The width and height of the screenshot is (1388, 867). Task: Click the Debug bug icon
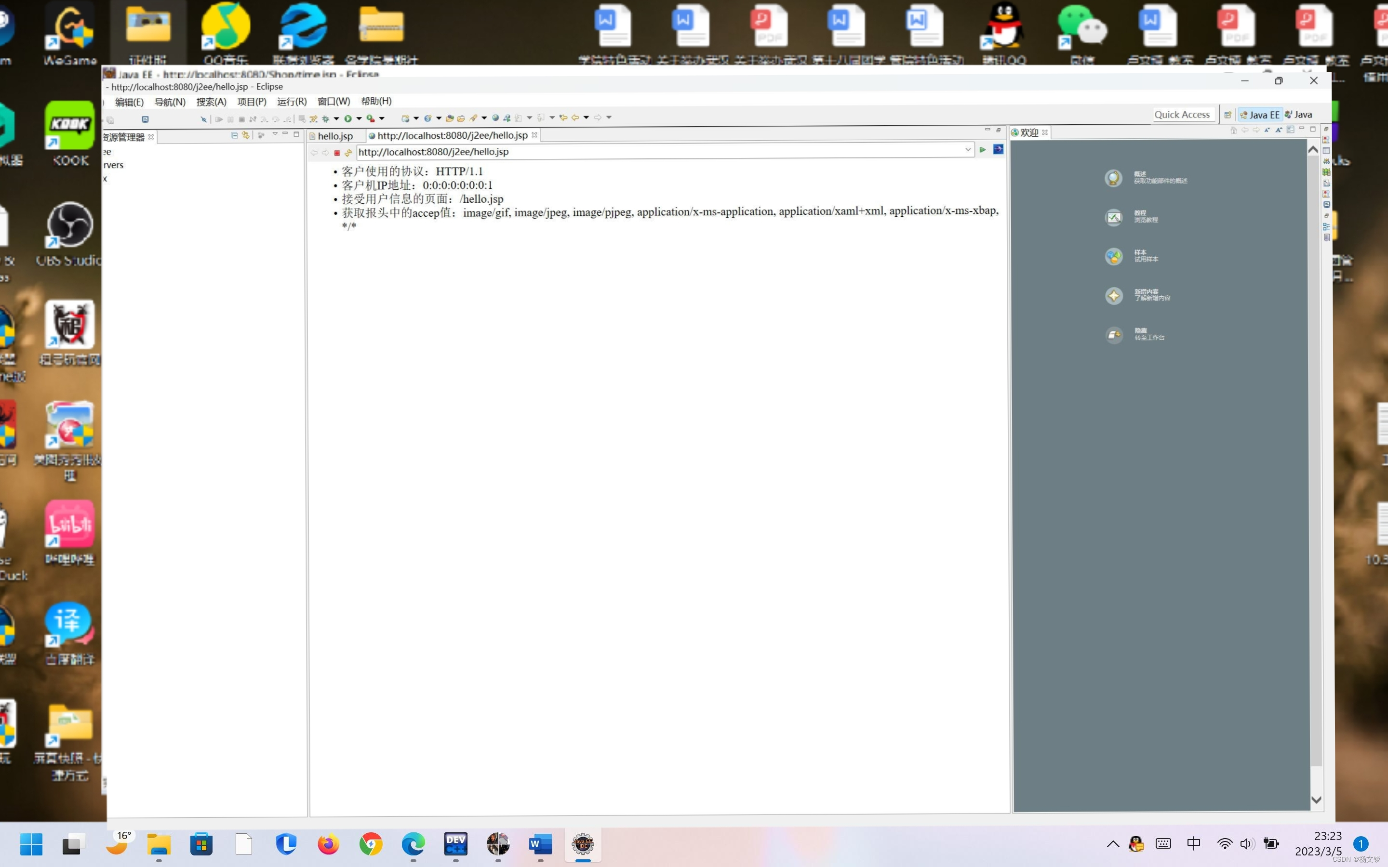coord(325,118)
